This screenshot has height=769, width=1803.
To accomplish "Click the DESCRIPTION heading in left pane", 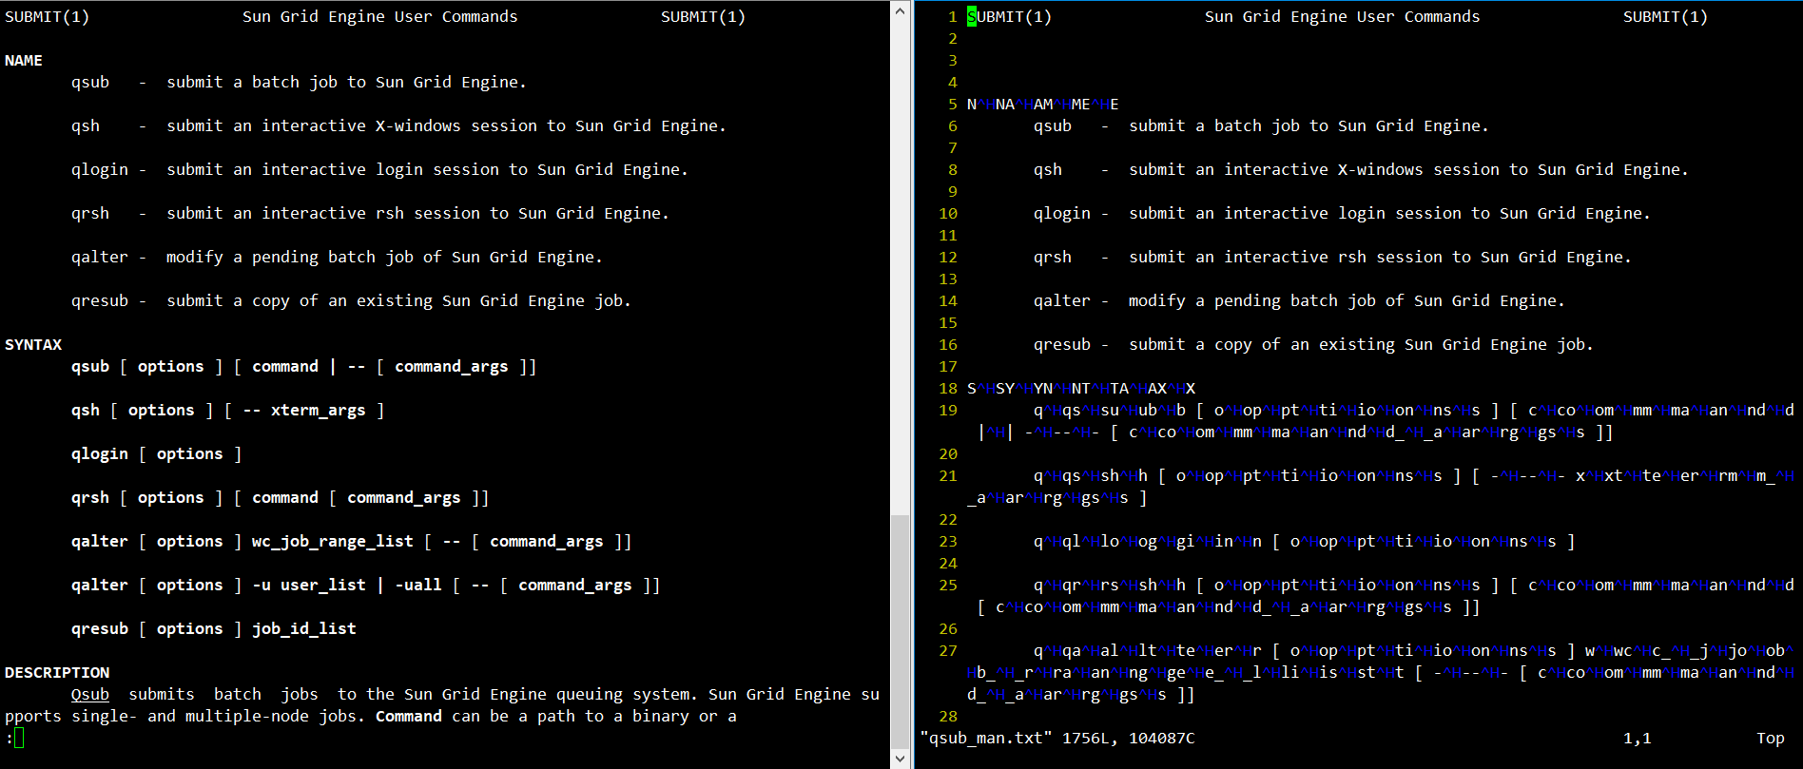I will 57,673.
